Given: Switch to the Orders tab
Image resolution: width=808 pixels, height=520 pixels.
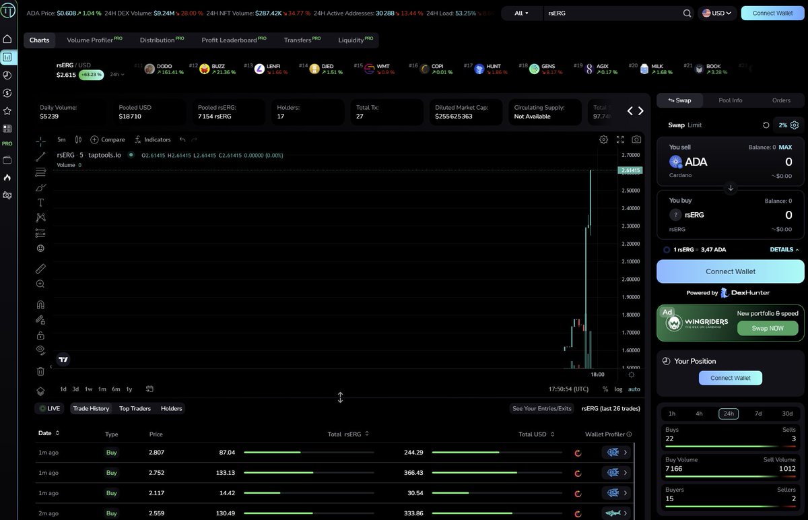Looking at the screenshot, I should click(x=781, y=100).
